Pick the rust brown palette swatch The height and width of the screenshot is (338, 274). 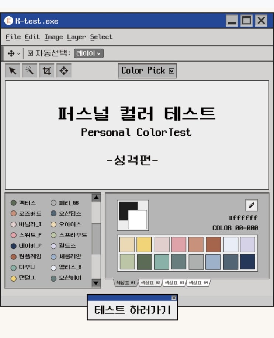point(213,244)
